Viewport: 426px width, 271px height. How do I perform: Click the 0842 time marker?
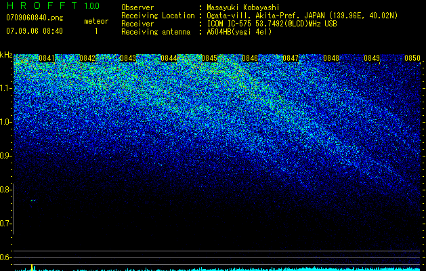(87, 58)
